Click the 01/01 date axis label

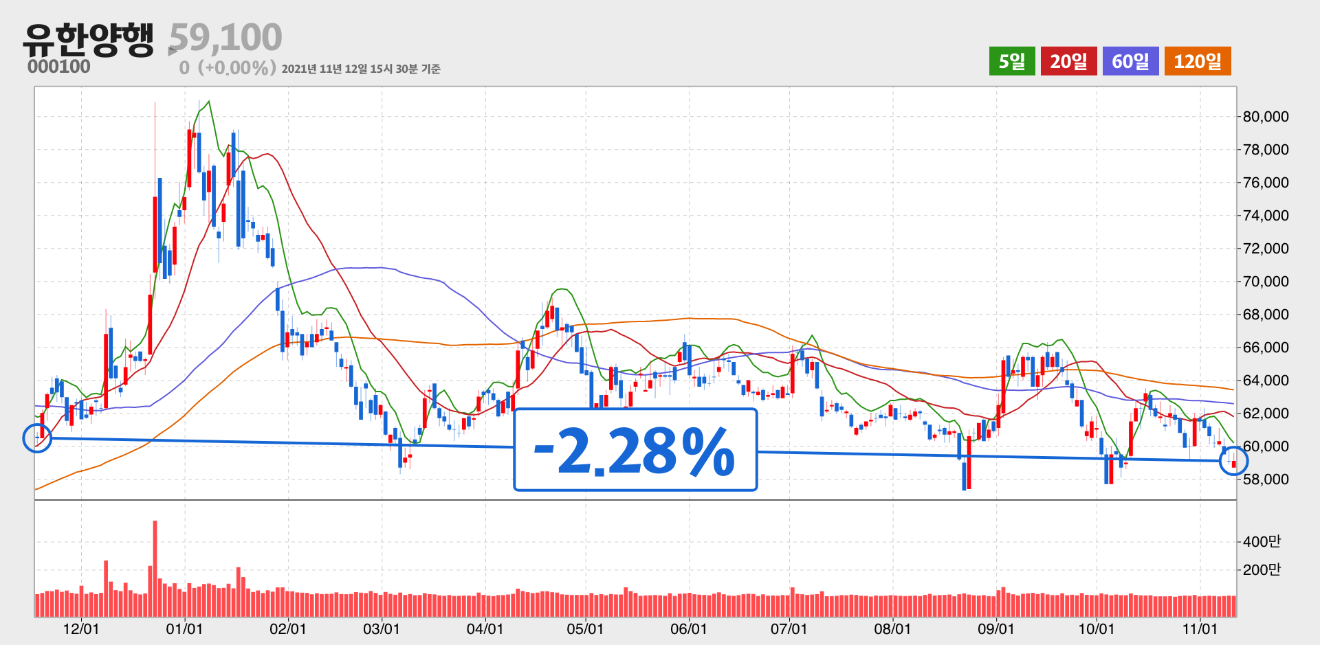click(184, 629)
